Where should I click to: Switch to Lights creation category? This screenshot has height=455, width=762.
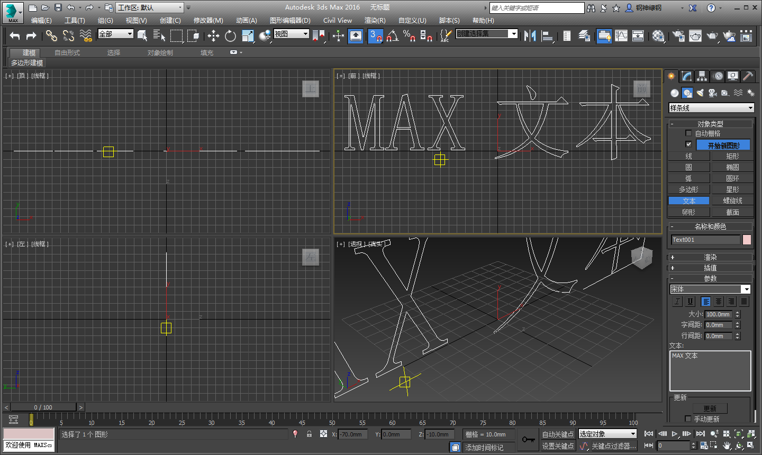700,93
